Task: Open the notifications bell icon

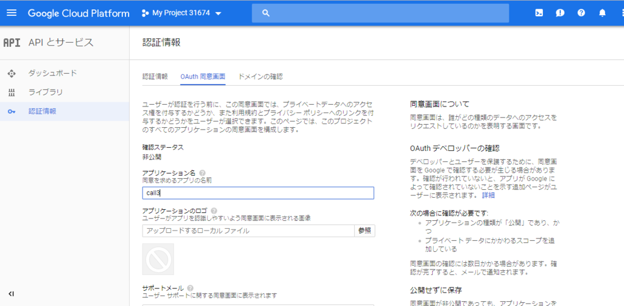Action: click(x=602, y=13)
